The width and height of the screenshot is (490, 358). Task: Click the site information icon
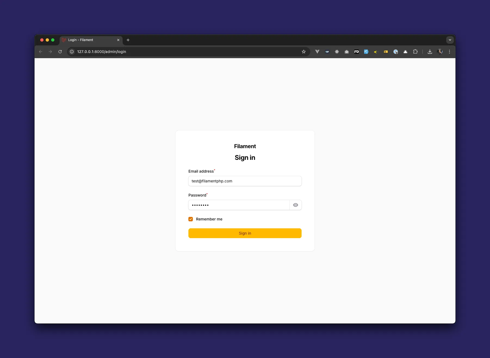pyautogui.click(x=71, y=52)
